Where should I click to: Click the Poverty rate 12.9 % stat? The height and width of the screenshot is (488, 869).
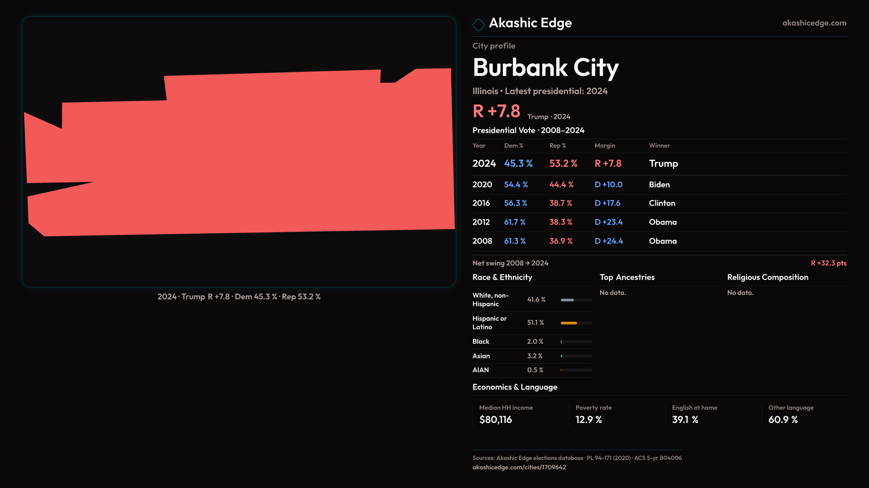[588, 420]
